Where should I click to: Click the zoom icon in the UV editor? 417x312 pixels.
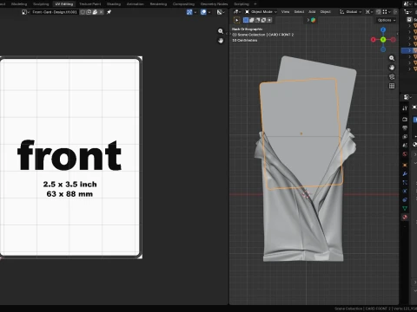point(221,31)
